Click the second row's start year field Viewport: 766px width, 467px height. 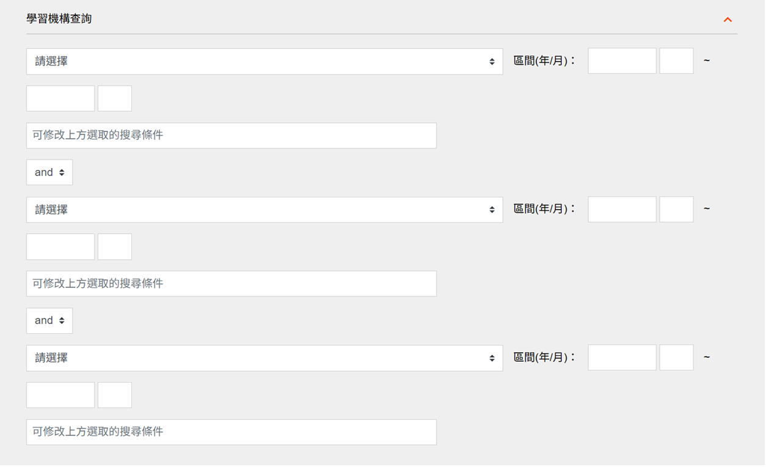pos(622,209)
